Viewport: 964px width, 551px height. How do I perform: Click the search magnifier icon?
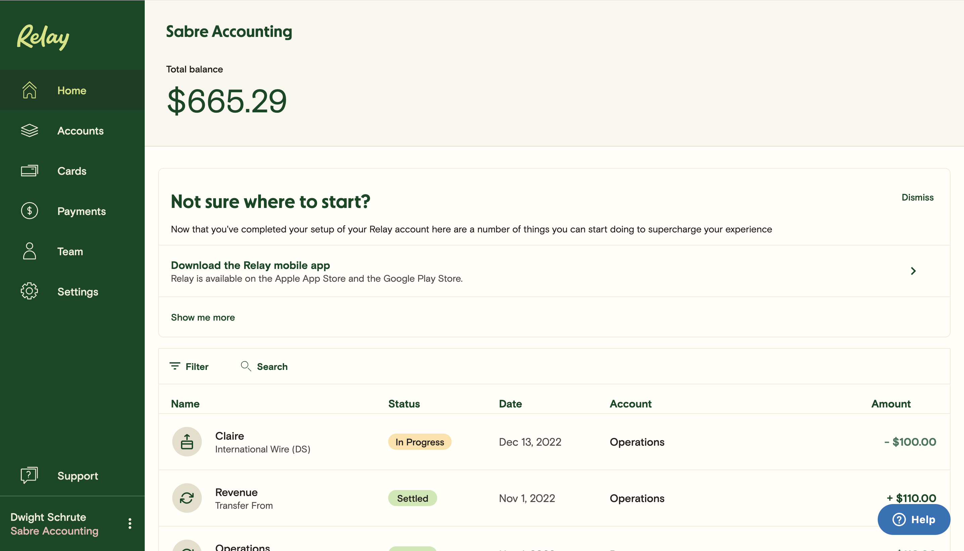pos(246,366)
